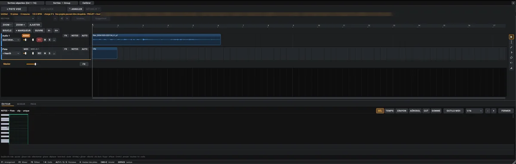Click previous section arrow icon

61,18
